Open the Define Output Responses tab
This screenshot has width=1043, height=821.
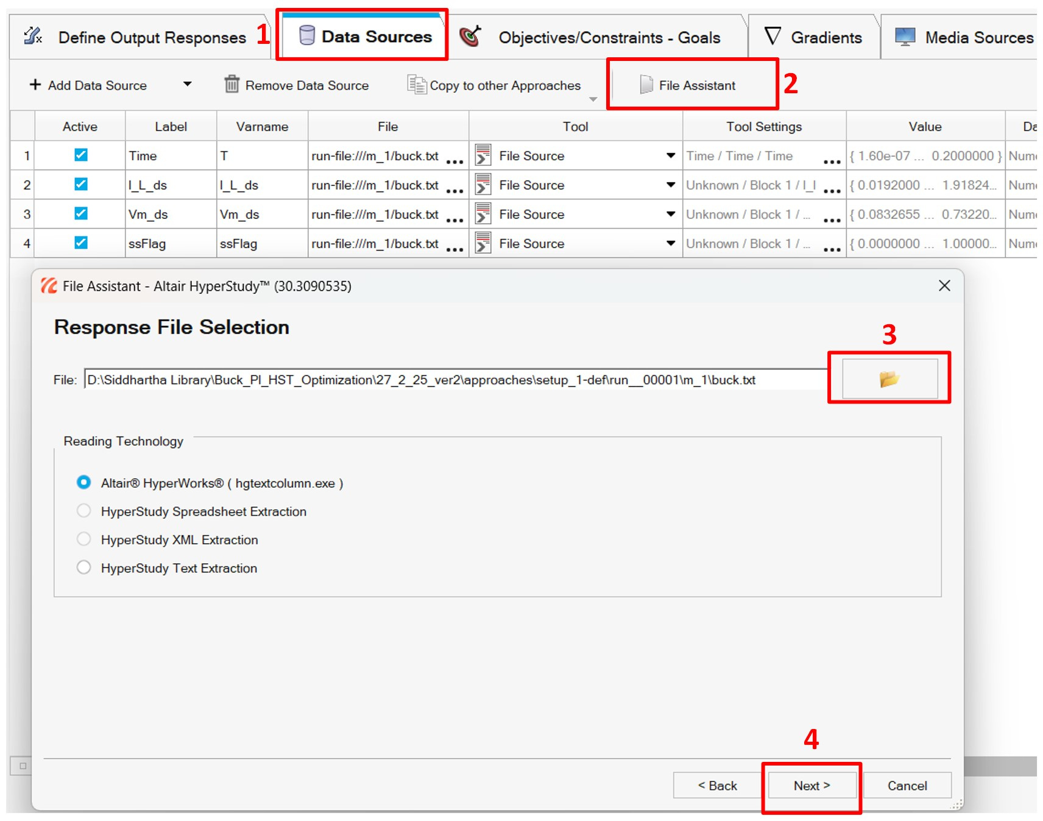pyautogui.click(x=140, y=37)
